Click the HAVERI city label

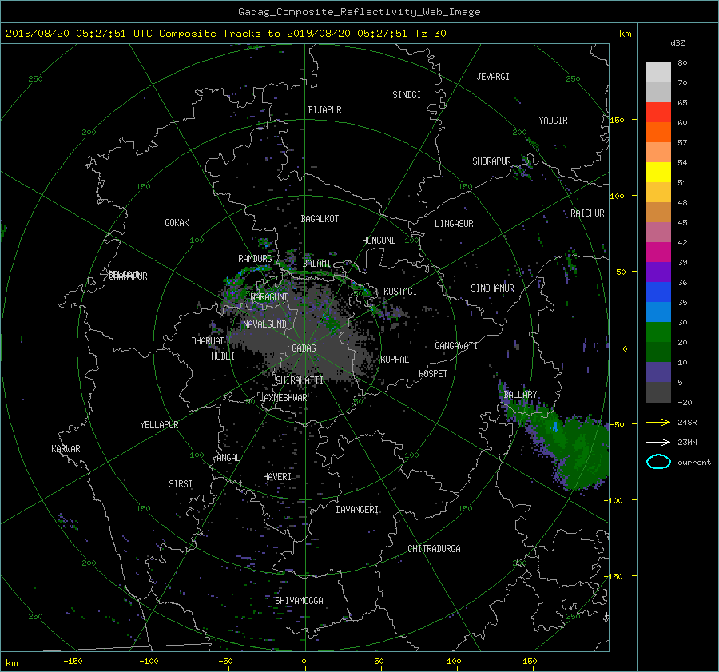pyautogui.click(x=277, y=478)
